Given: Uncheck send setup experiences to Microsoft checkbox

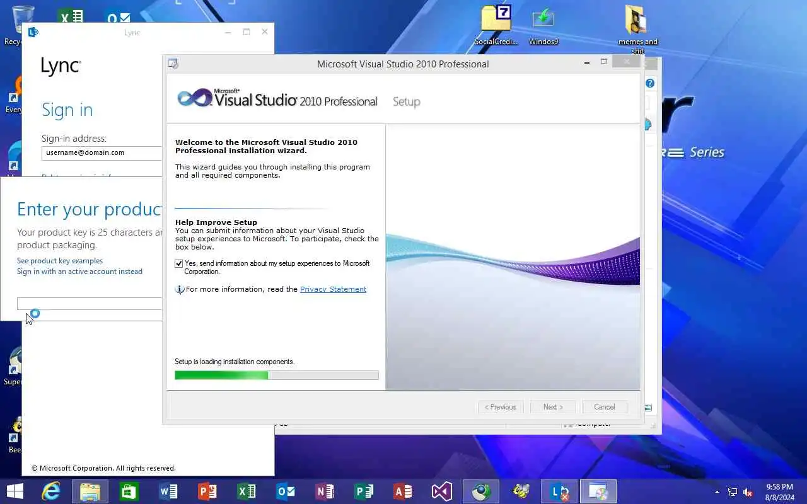Looking at the screenshot, I should pos(179,264).
